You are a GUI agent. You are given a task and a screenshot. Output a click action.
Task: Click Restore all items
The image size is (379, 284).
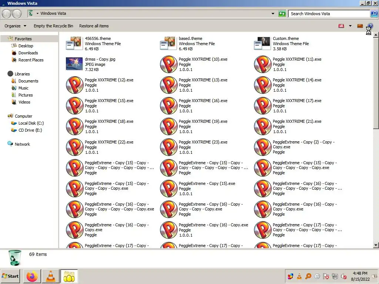pos(94,26)
